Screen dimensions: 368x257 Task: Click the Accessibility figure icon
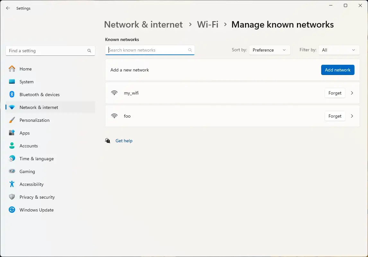coord(12,184)
